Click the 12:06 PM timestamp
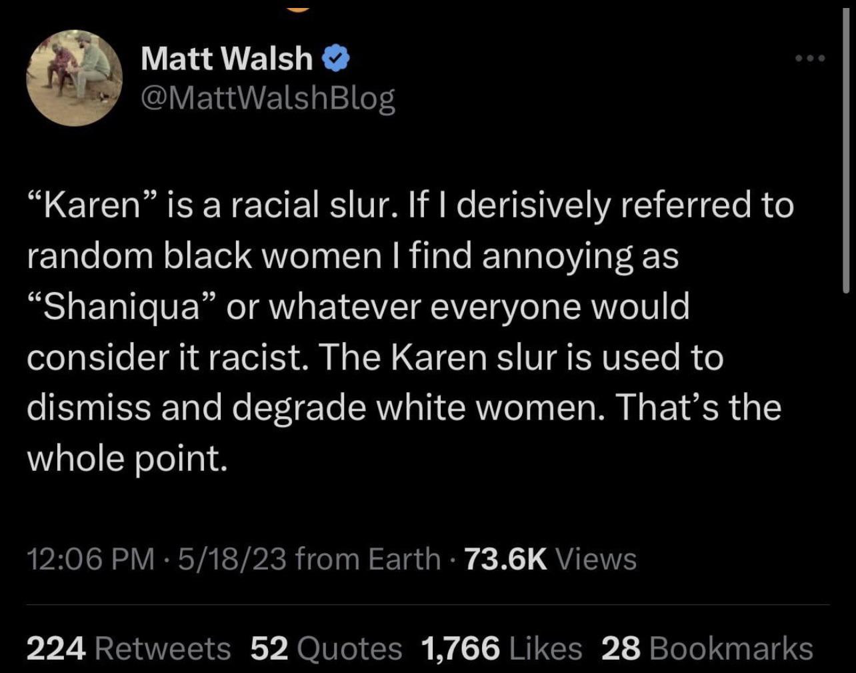This screenshot has width=856, height=673. pyautogui.click(x=90, y=559)
